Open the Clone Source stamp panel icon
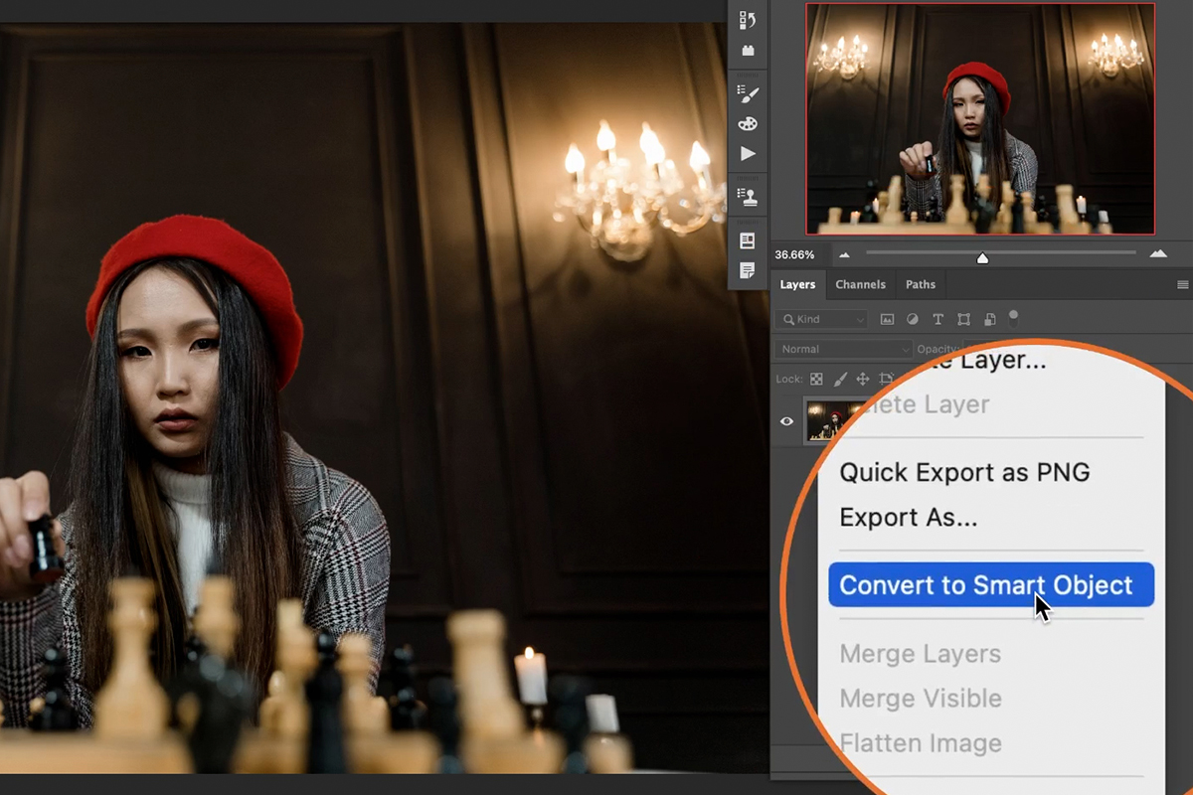 tap(748, 196)
